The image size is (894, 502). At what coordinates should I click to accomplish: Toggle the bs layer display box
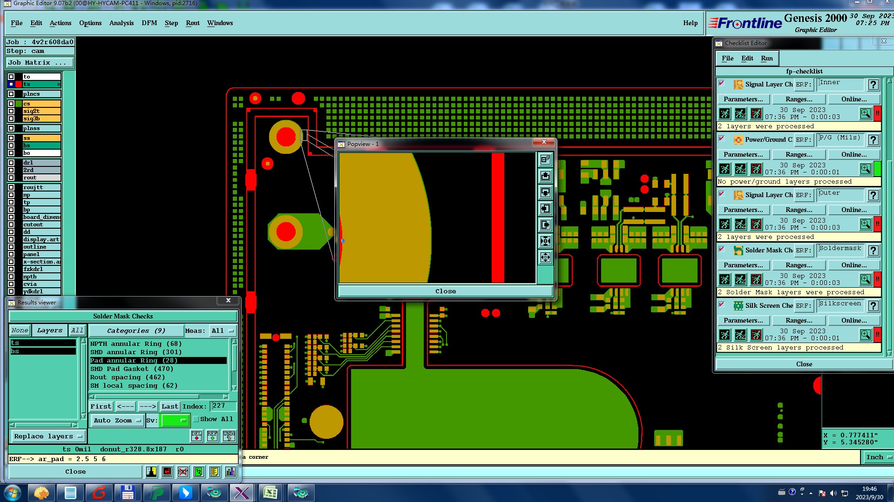[11, 145]
